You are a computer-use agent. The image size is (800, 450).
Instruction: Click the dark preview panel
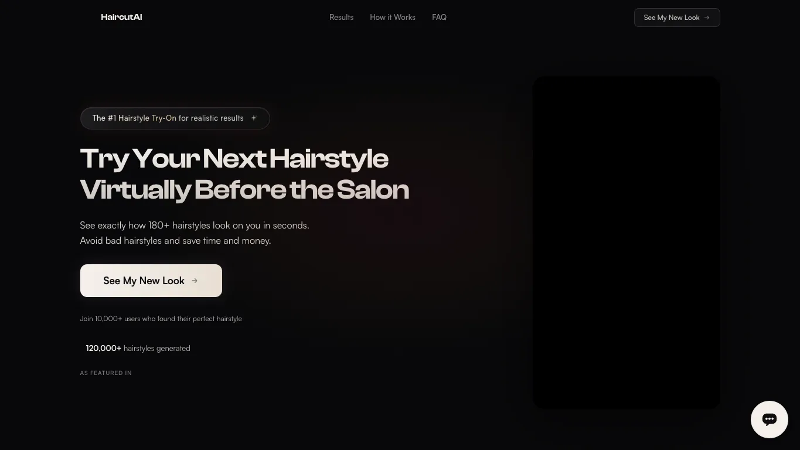[626, 243]
